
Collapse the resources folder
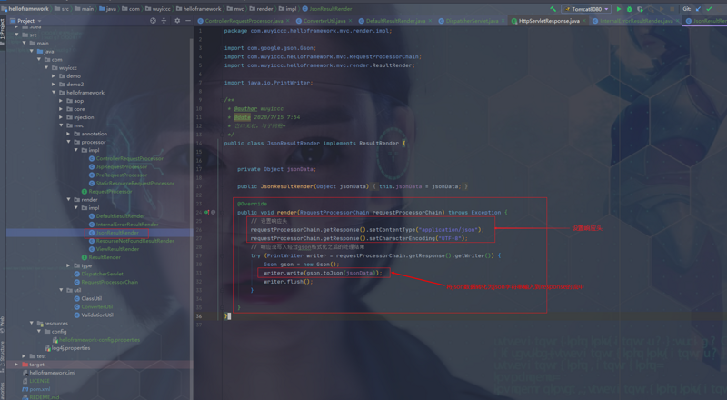32,323
